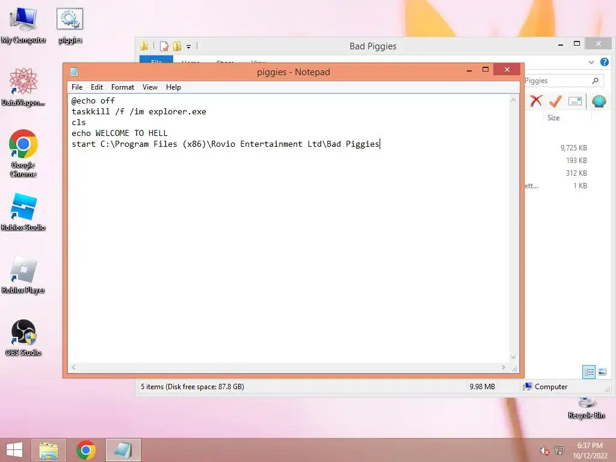The image size is (616, 462).
Task: Minimize the Bad Piggies Explorer window
Action: coord(561,45)
